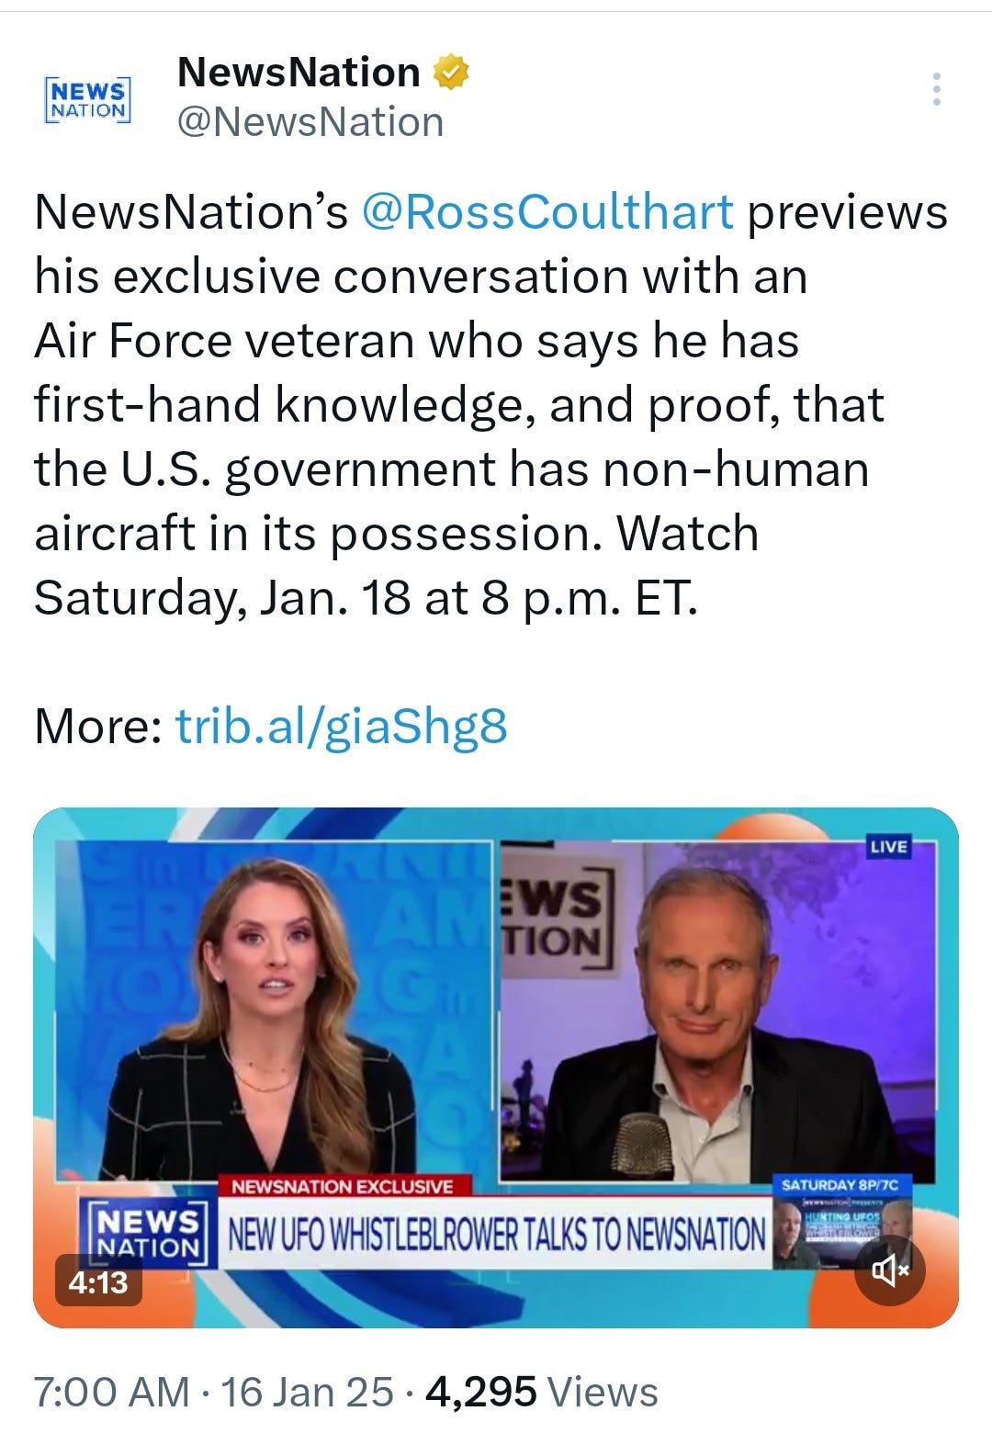Click the 16 Jan 25 date
The image size is (992, 1445).
tap(307, 1392)
